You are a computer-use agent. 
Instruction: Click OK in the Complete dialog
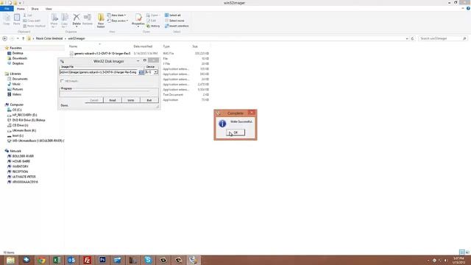click(x=235, y=132)
